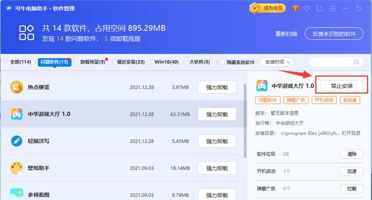Click 强力卸载 for 壁纸助手

coord(217,168)
